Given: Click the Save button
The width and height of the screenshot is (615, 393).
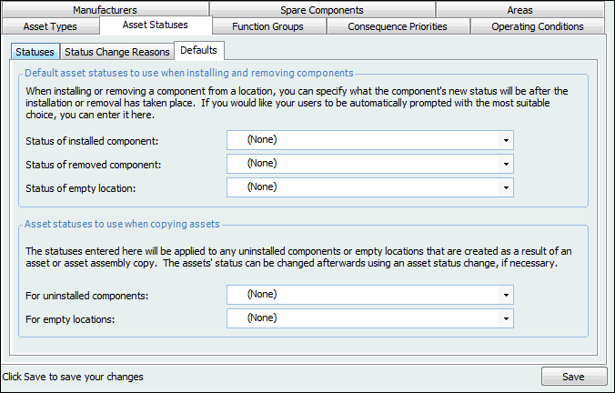Looking at the screenshot, I should [x=573, y=377].
